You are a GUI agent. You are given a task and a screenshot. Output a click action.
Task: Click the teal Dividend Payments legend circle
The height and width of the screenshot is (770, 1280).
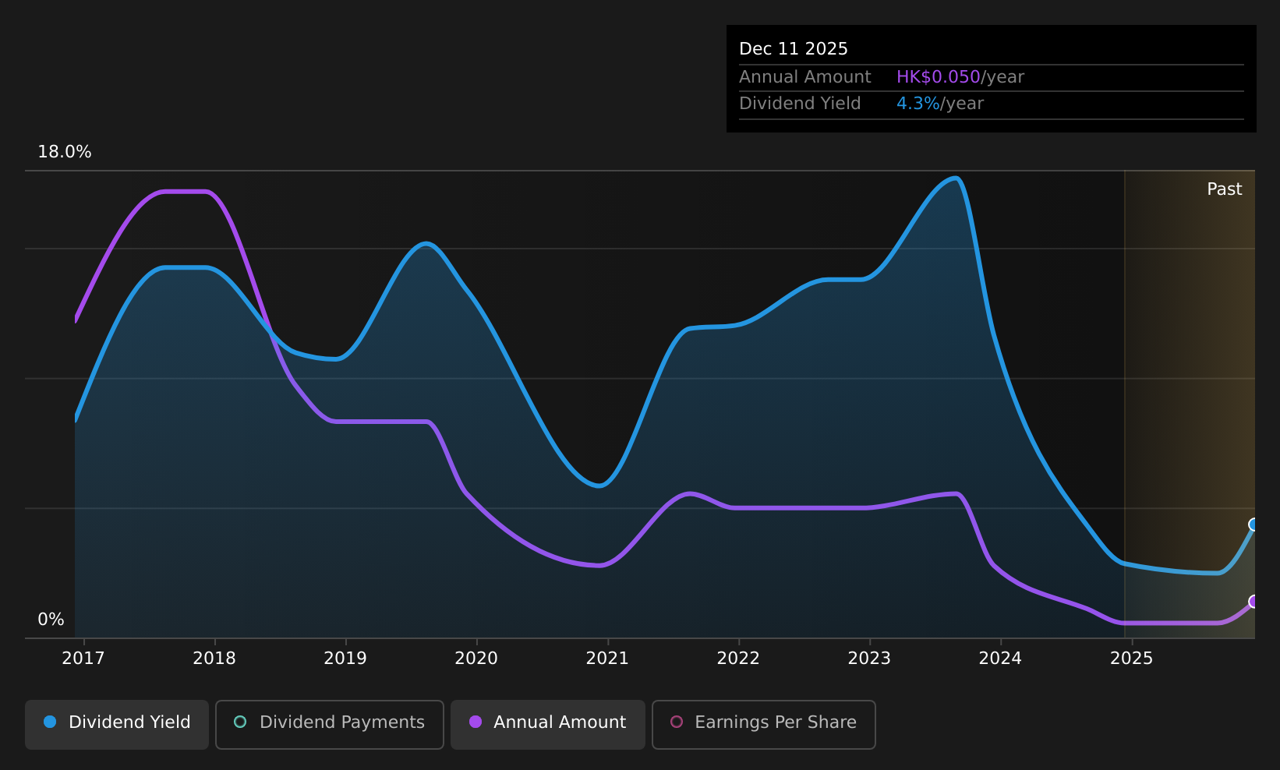[x=240, y=722]
